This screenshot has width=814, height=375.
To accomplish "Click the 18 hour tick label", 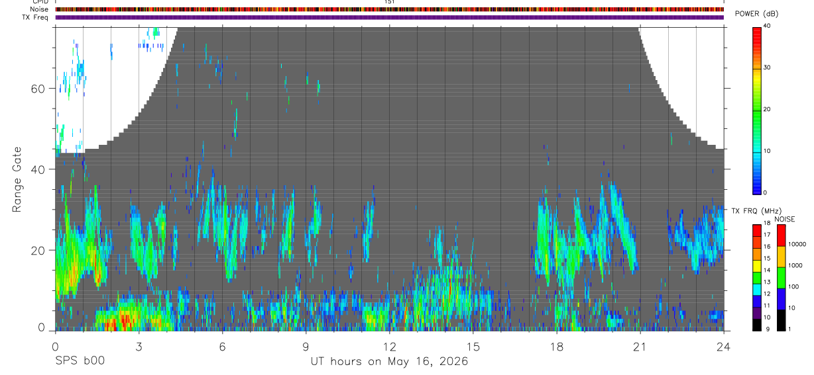I will [557, 346].
